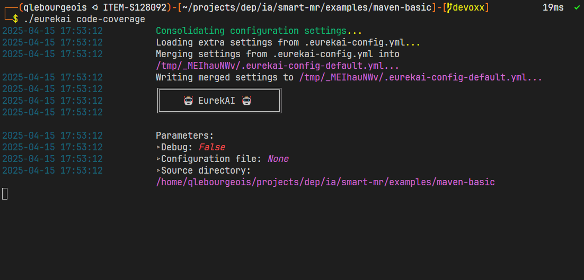Click the triangle bullet before Configuration file

pyautogui.click(x=158, y=159)
